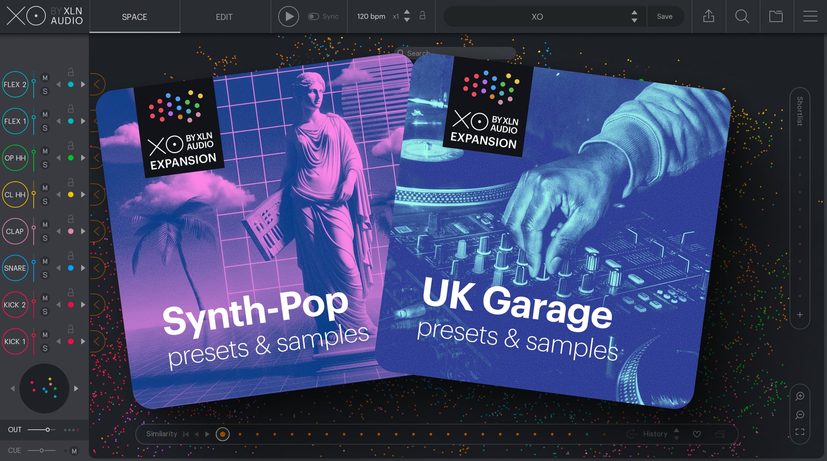Solo the CLAP channel
Viewport: 827px width, 461px height.
coord(45,238)
